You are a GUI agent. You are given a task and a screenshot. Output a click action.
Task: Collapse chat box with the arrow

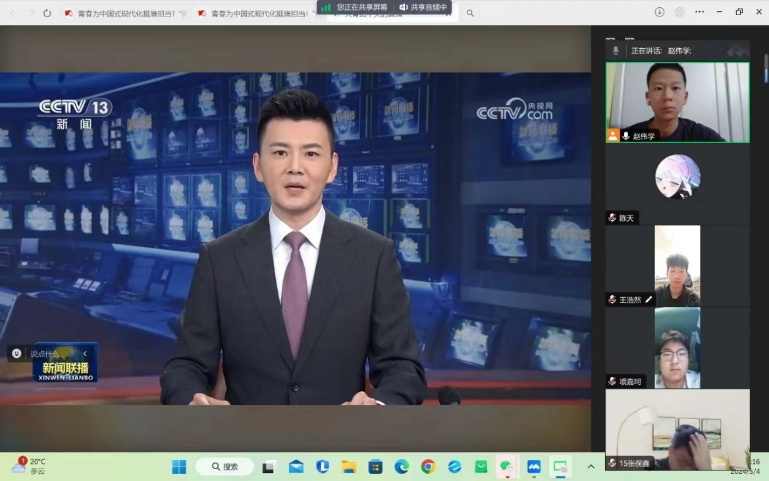(85, 353)
